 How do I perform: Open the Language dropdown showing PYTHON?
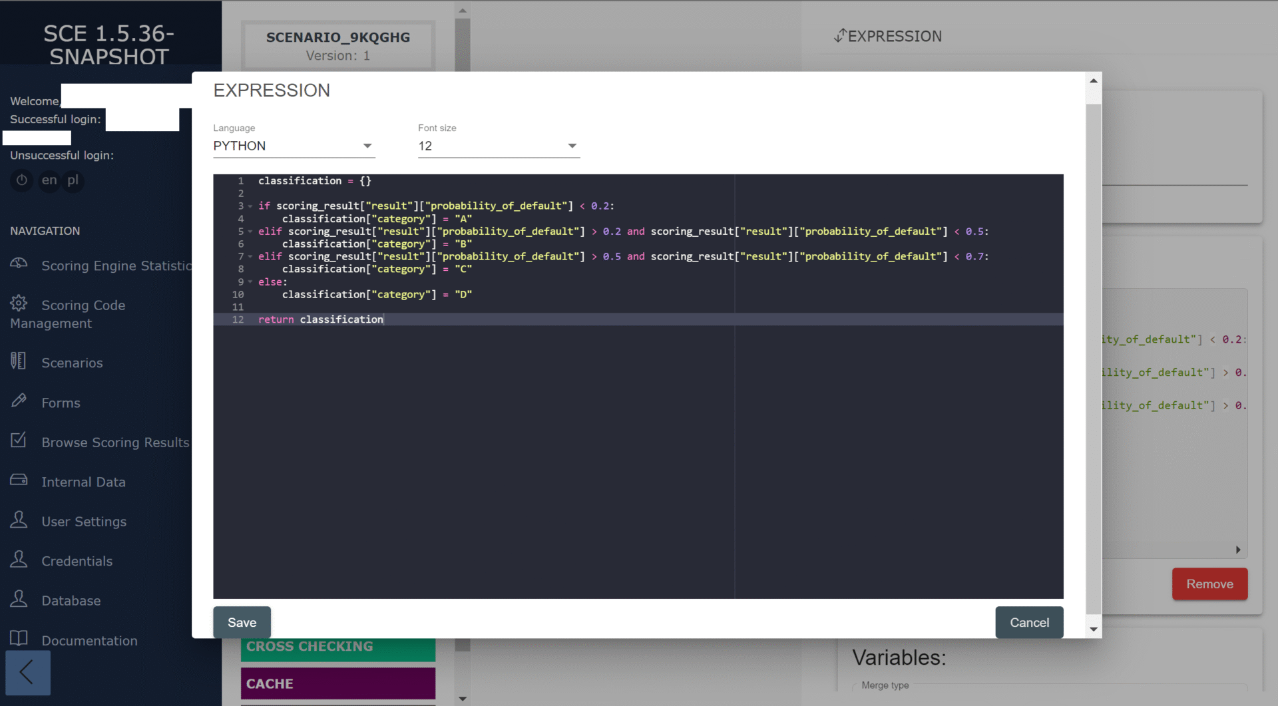tap(294, 146)
